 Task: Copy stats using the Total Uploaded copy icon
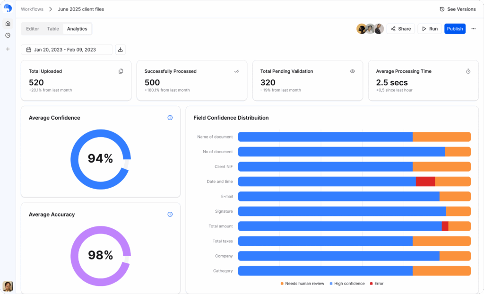(121, 71)
